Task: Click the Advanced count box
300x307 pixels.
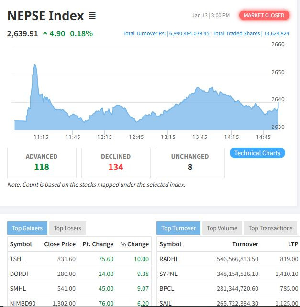Action: [x=42, y=162]
